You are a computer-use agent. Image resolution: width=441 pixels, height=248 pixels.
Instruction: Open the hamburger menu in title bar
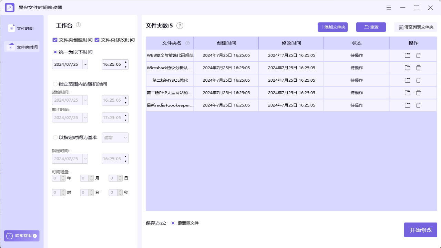click(x=389, y=7)
